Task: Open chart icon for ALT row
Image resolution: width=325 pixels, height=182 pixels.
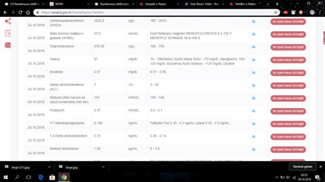Action: point(253,85)
